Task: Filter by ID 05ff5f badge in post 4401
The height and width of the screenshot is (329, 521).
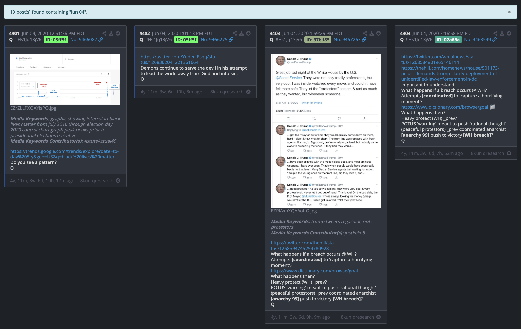Action: pos(56,40)
